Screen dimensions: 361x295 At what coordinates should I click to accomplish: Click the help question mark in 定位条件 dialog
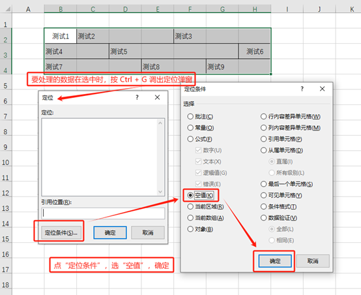point(302,89)
